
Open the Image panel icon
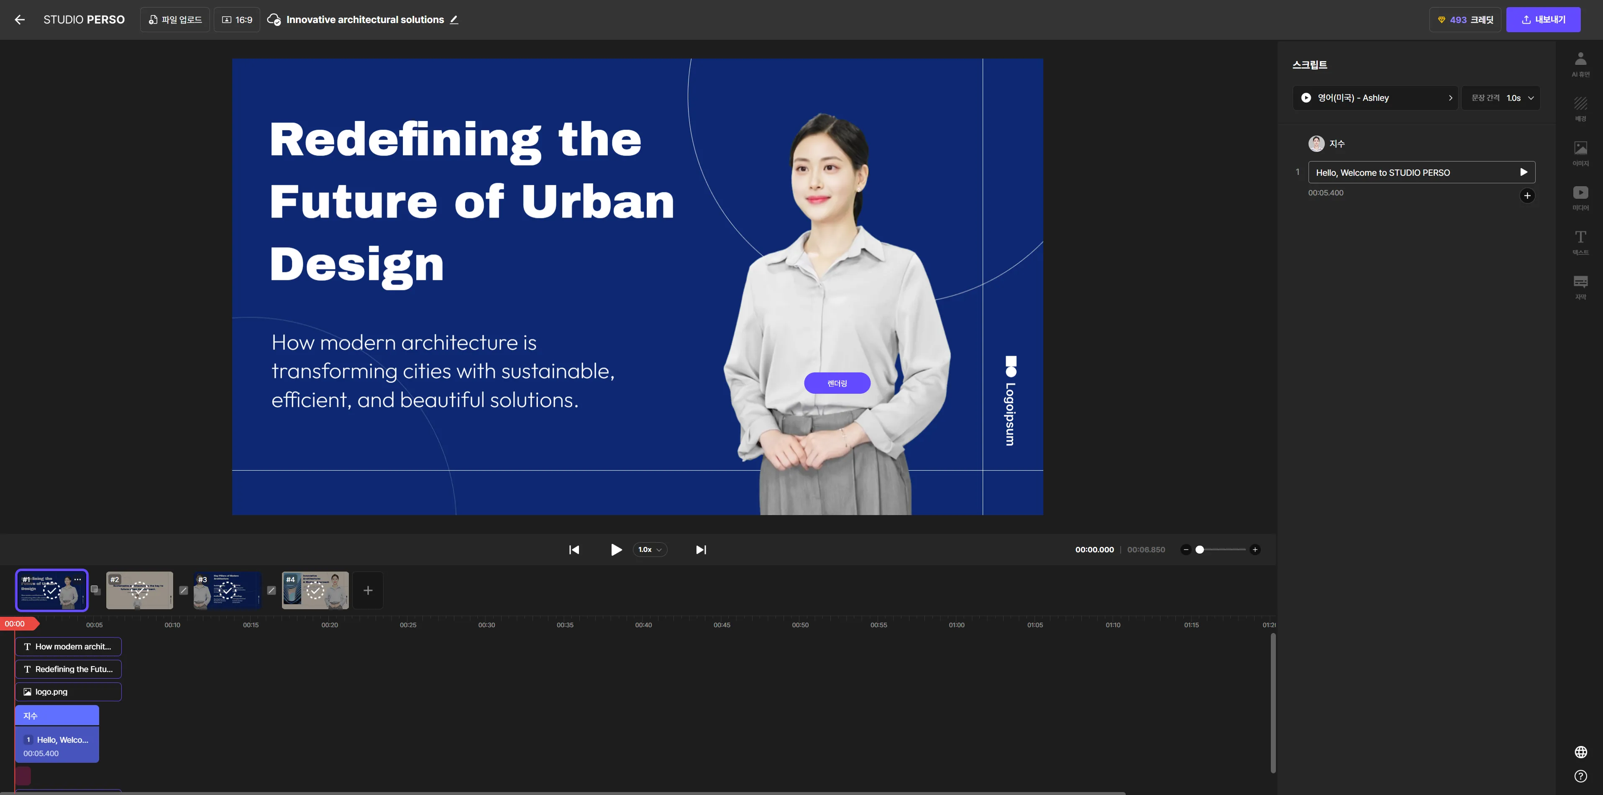[x=1580, y=153]
